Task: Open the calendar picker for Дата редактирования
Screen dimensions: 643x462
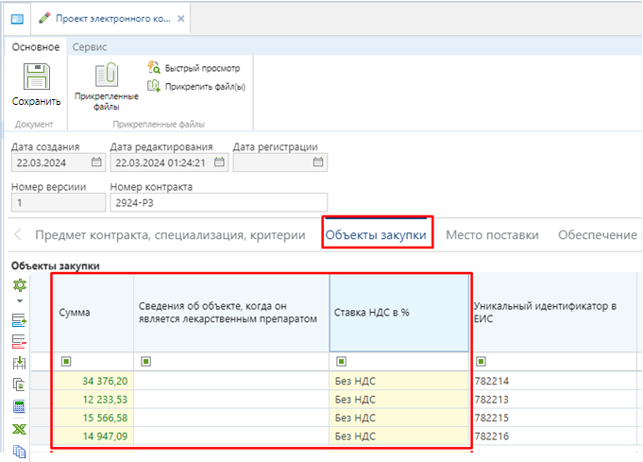Action: click(x=219, y=163)
